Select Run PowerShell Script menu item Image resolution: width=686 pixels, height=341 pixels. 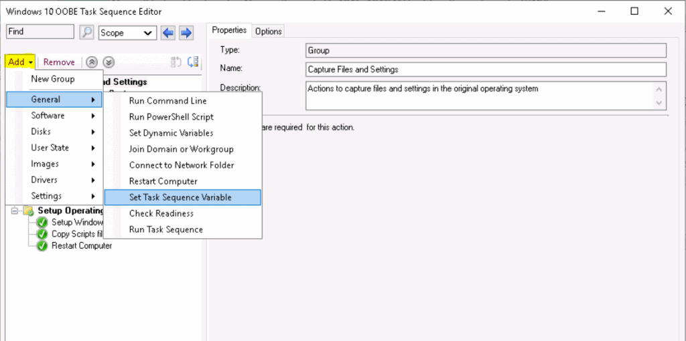click(171, 116)
